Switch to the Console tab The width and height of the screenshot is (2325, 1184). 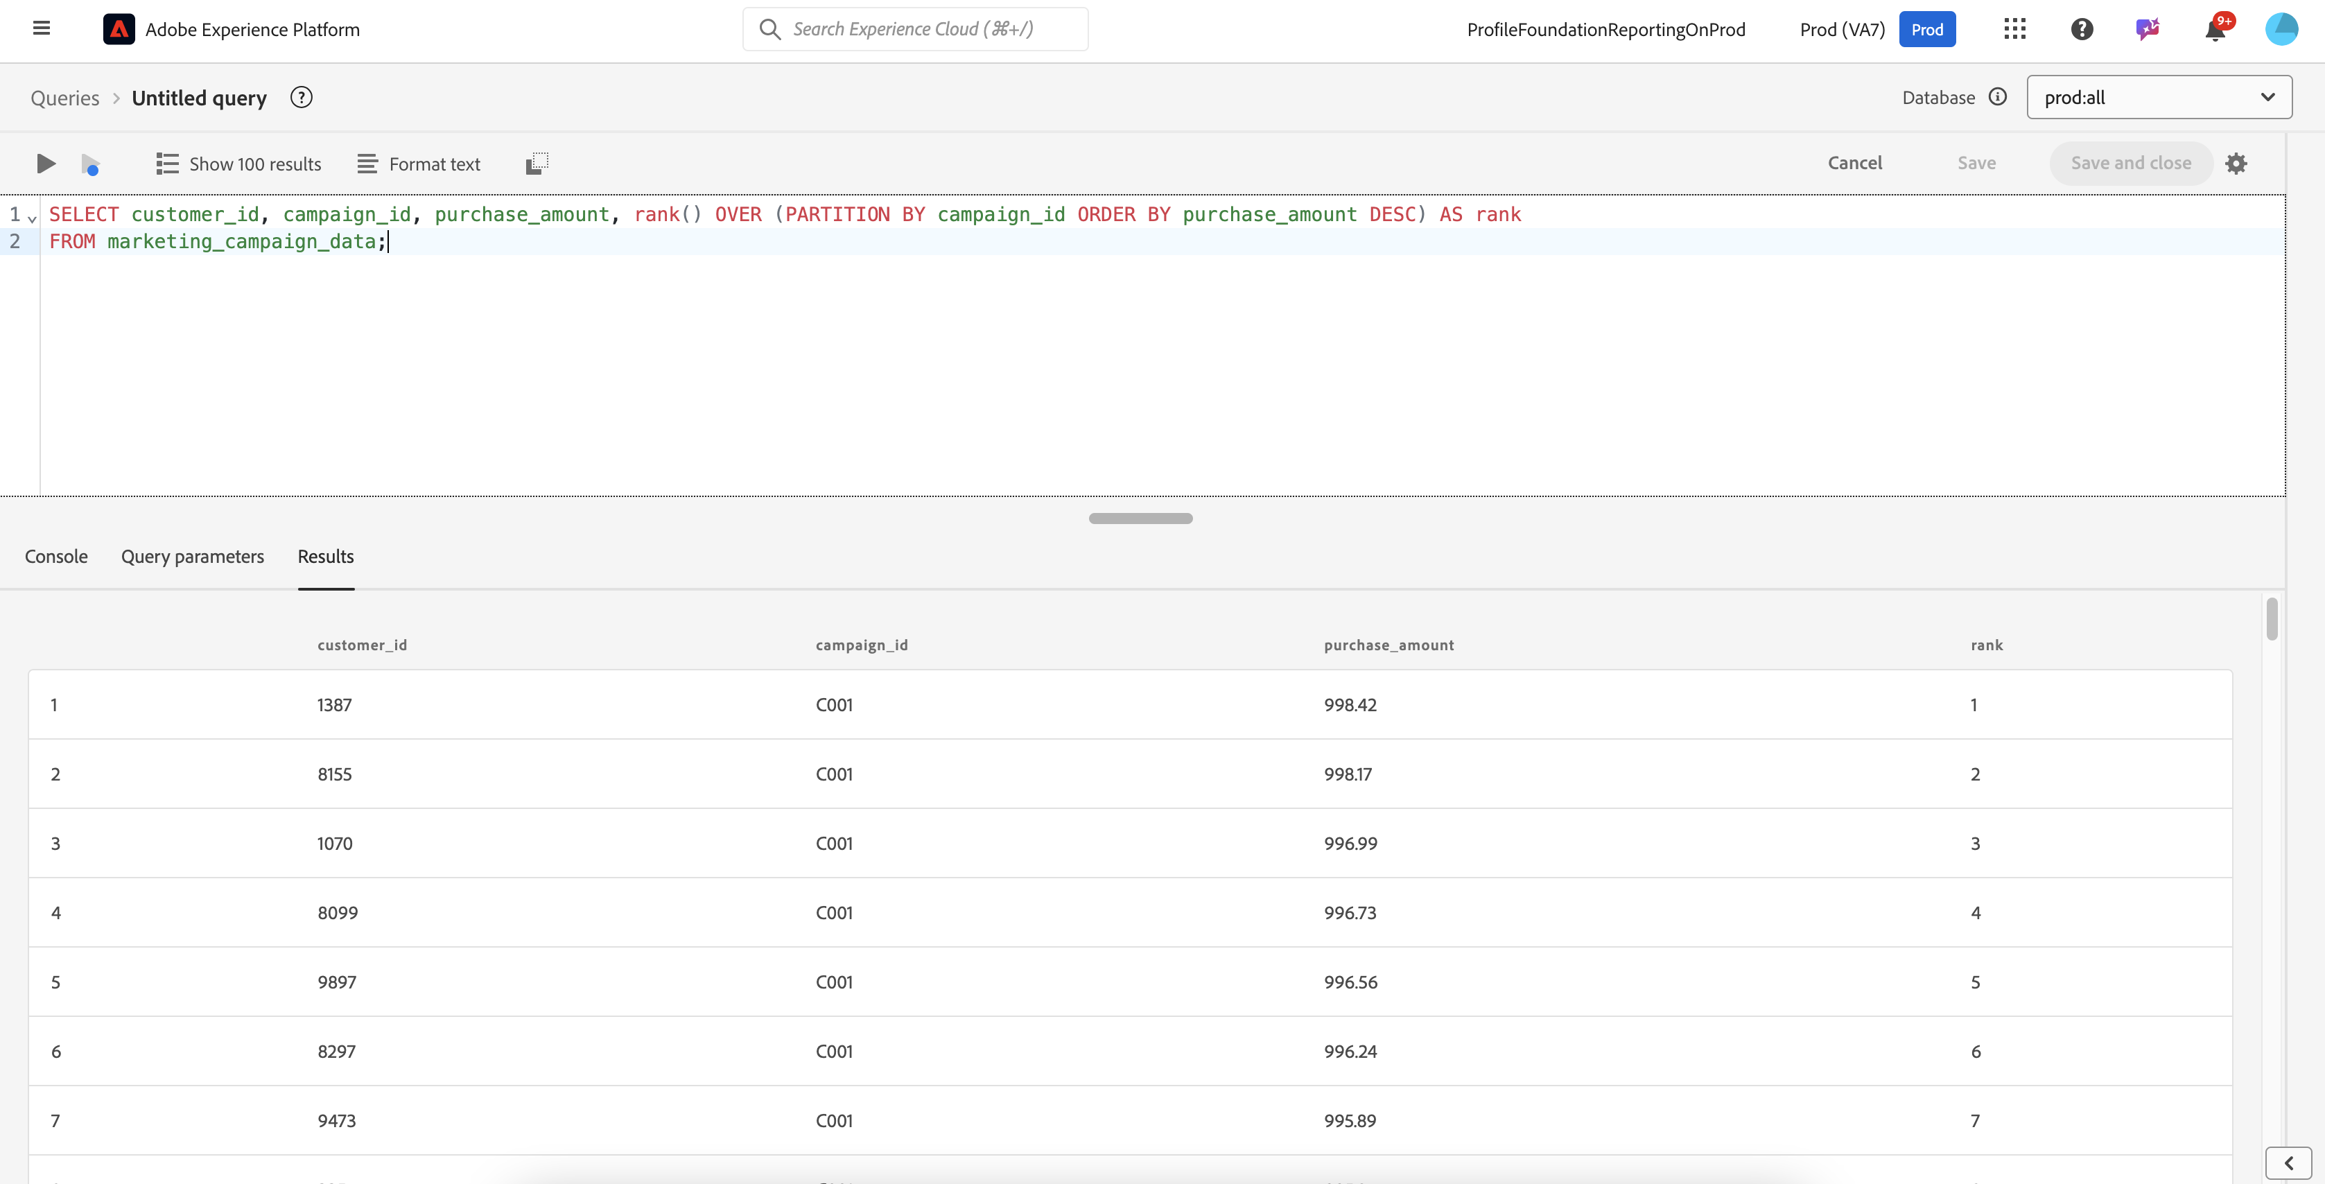click(x=56, y=557)
